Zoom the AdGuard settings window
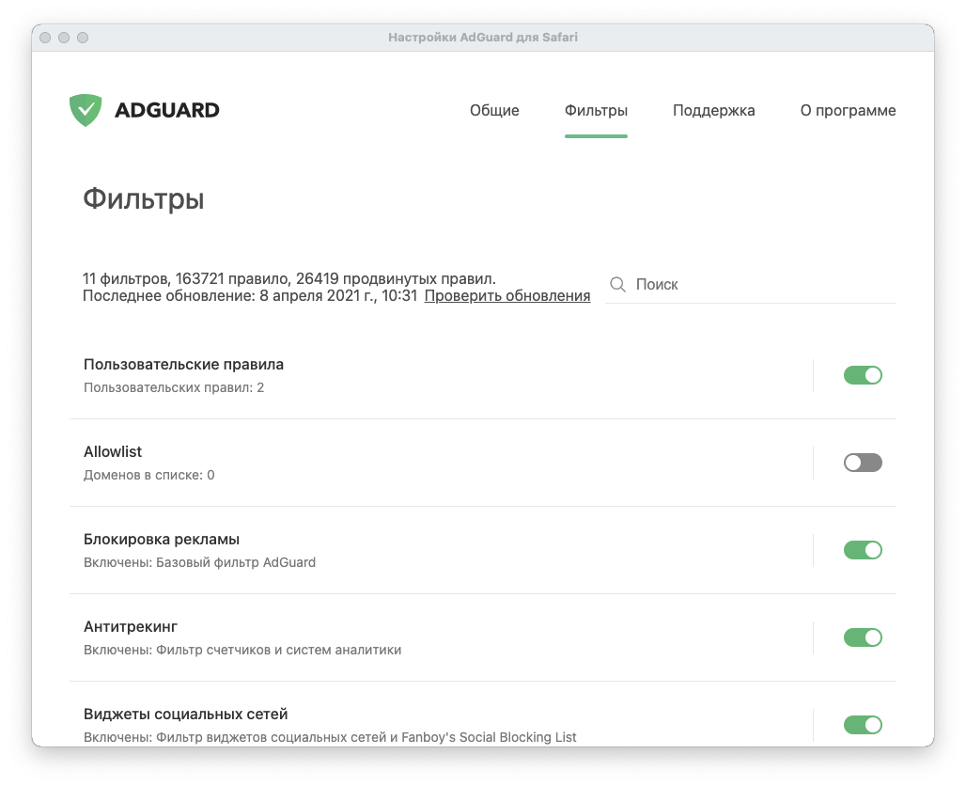Image resolution: width=966 pixels, height=786 pixels. (x=83, y=38)
